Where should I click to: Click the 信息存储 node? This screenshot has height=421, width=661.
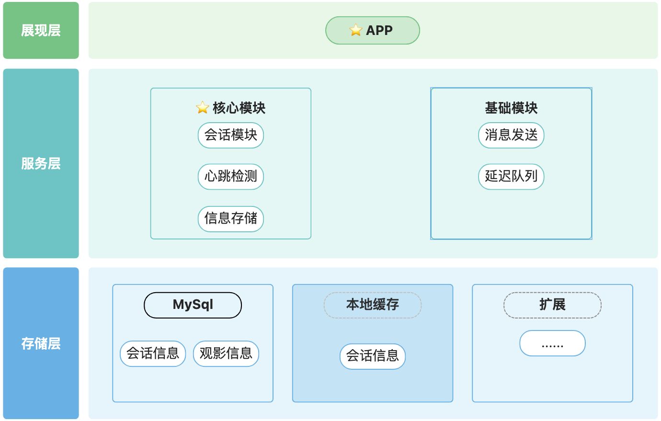(x=231, y=218)
